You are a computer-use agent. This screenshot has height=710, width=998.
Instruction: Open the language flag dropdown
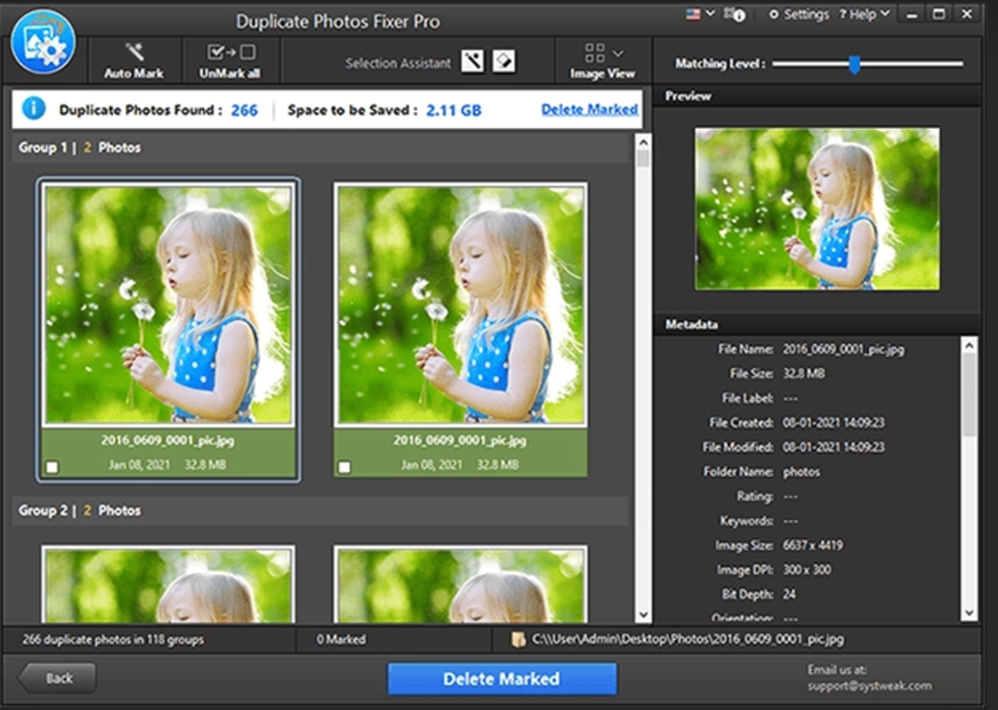[698, 13]
